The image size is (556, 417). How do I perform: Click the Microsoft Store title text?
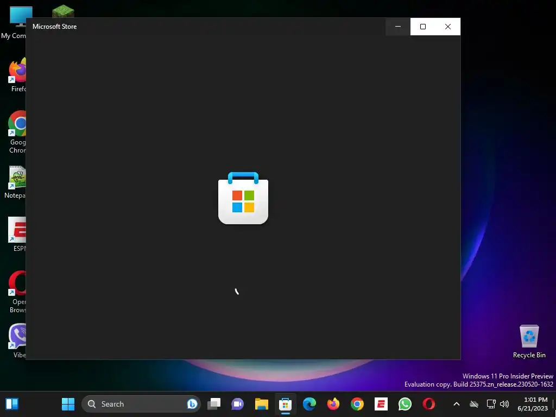(55, 27)
